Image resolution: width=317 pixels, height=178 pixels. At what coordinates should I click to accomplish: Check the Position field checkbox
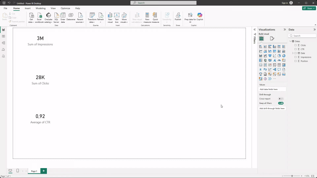296,61
